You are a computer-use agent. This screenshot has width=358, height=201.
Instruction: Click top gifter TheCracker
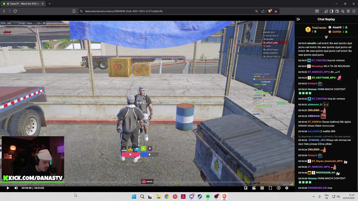pos(319,28)
